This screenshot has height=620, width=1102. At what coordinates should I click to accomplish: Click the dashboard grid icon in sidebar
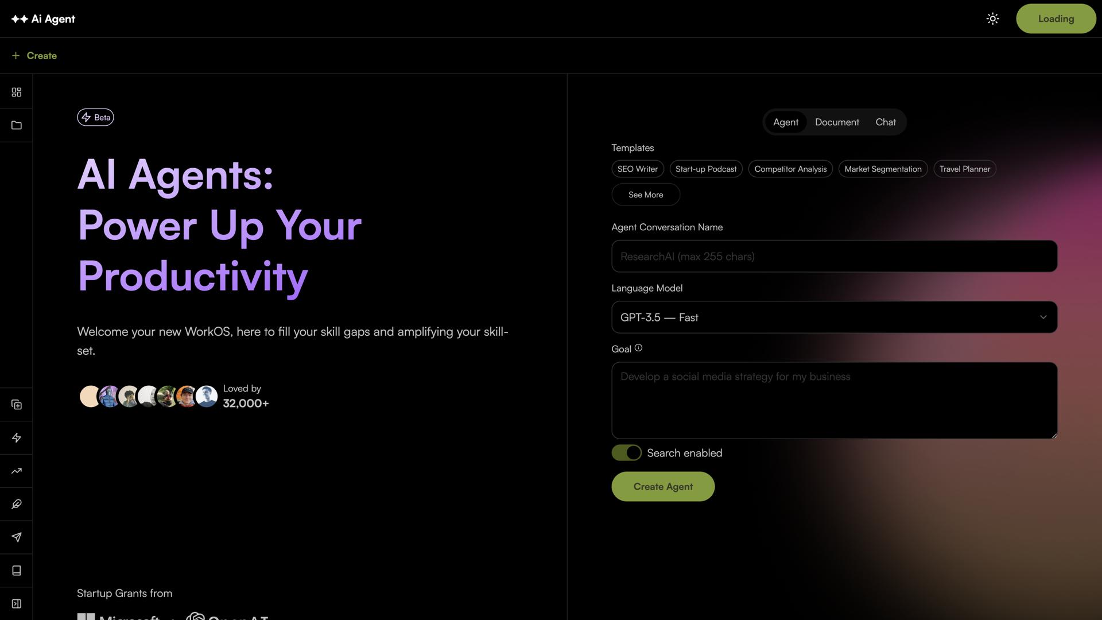click(16, 92)
